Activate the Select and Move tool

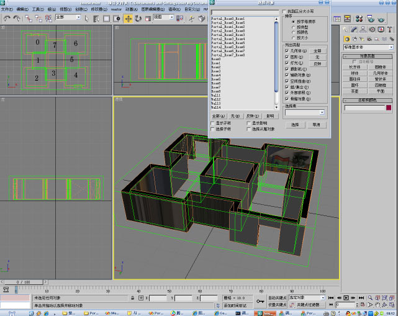[128, 19]
